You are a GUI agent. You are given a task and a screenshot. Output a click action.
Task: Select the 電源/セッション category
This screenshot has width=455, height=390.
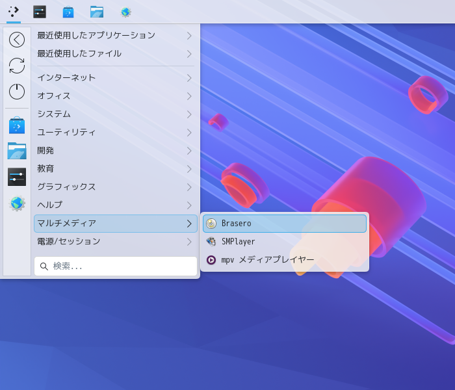(x=116, y=242)
